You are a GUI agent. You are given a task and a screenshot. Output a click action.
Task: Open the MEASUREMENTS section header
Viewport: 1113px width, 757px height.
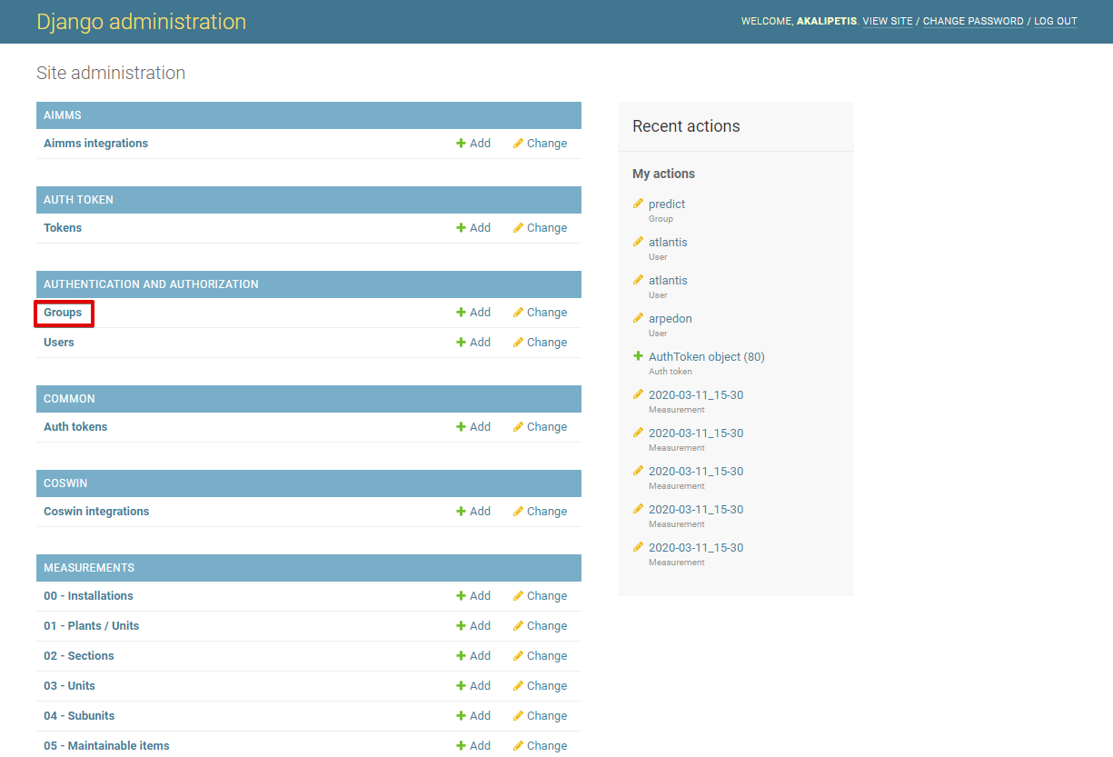[89, 568]
